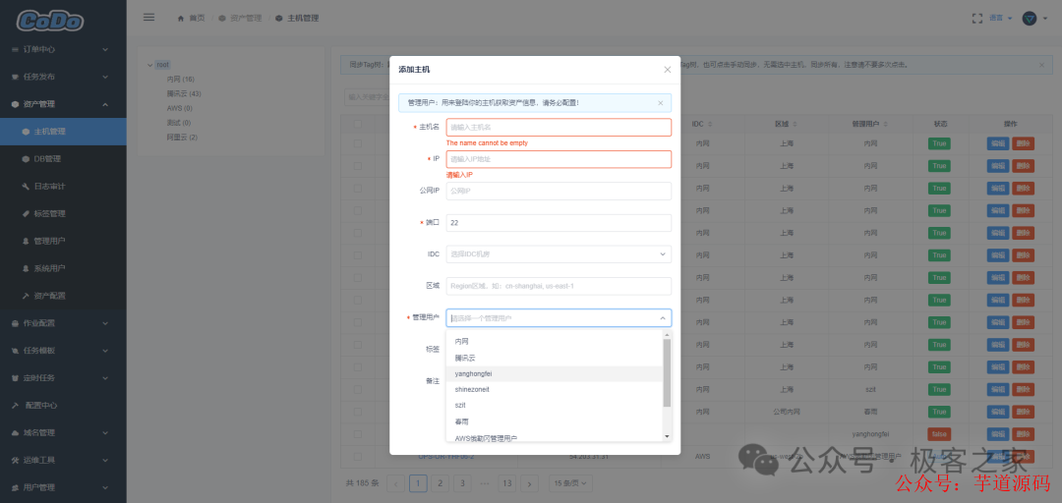
Task: Open 主机管理 in the sidebar
Action: point(63,132)
